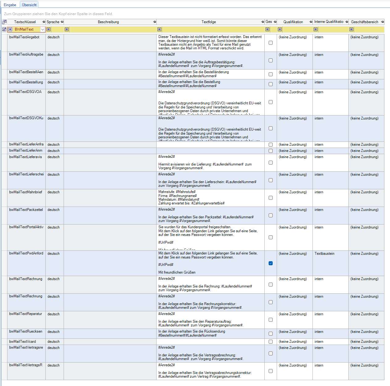390x386 pixels.
Task: Pin the Textfolge column using its header pin
Action: pyautogui.click(x=263, y=22)
